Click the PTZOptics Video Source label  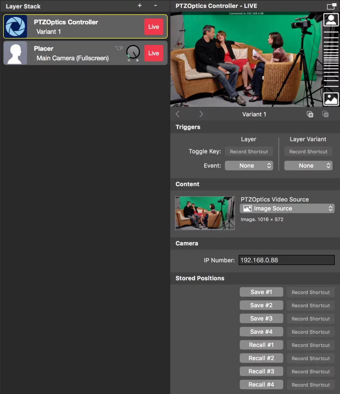(274, 199)
